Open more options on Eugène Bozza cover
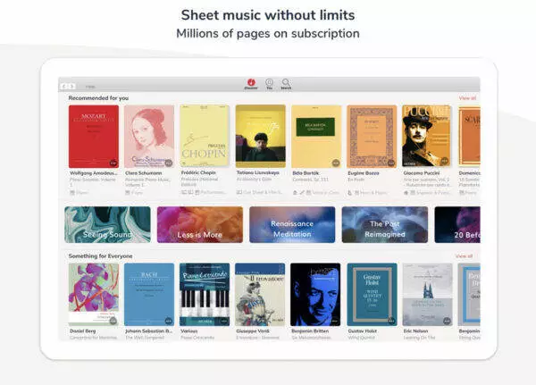The height and width of the screenshot is (385, 536). click(391, 163)
